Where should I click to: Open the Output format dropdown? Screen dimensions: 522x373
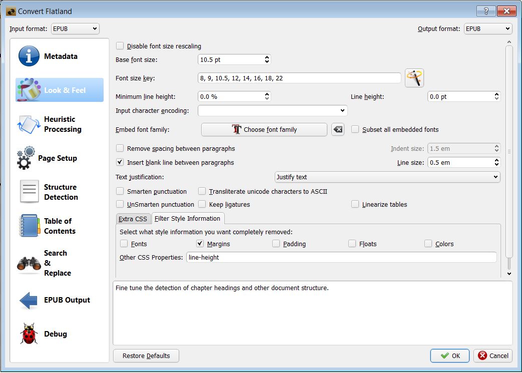pos(487,28)
